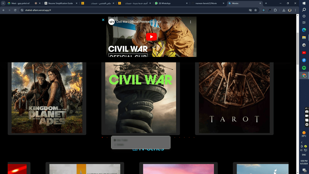Select the Civil War movie poster
Screen dimensions: 309x174
tap(141, 98)
